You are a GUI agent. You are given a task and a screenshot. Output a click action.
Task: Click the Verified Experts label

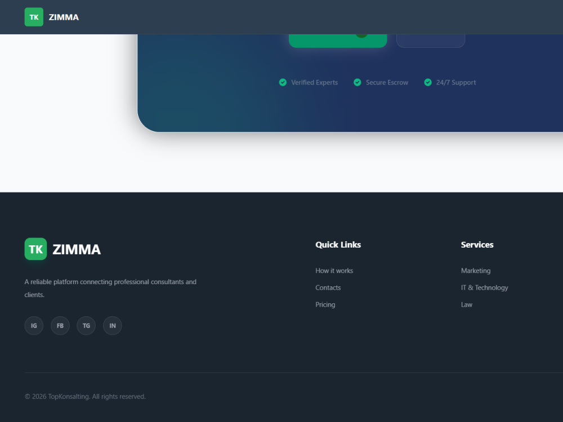click(x=314, y=83)
